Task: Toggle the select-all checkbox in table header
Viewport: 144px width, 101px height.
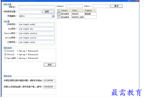Action: pos(59,11)
